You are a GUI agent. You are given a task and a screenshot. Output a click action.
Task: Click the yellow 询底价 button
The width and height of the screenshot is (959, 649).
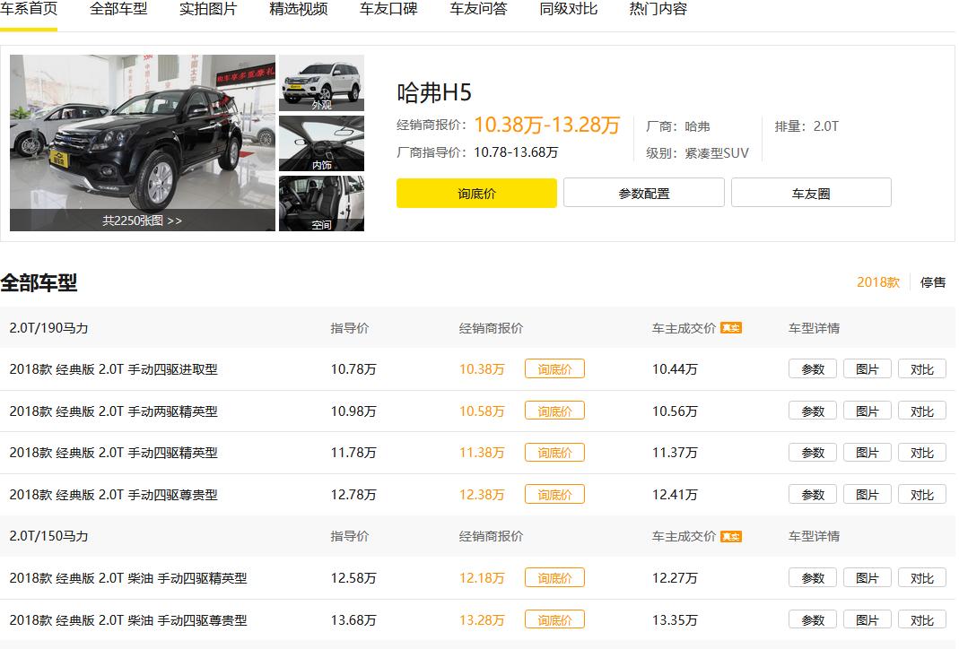point(476,192)
